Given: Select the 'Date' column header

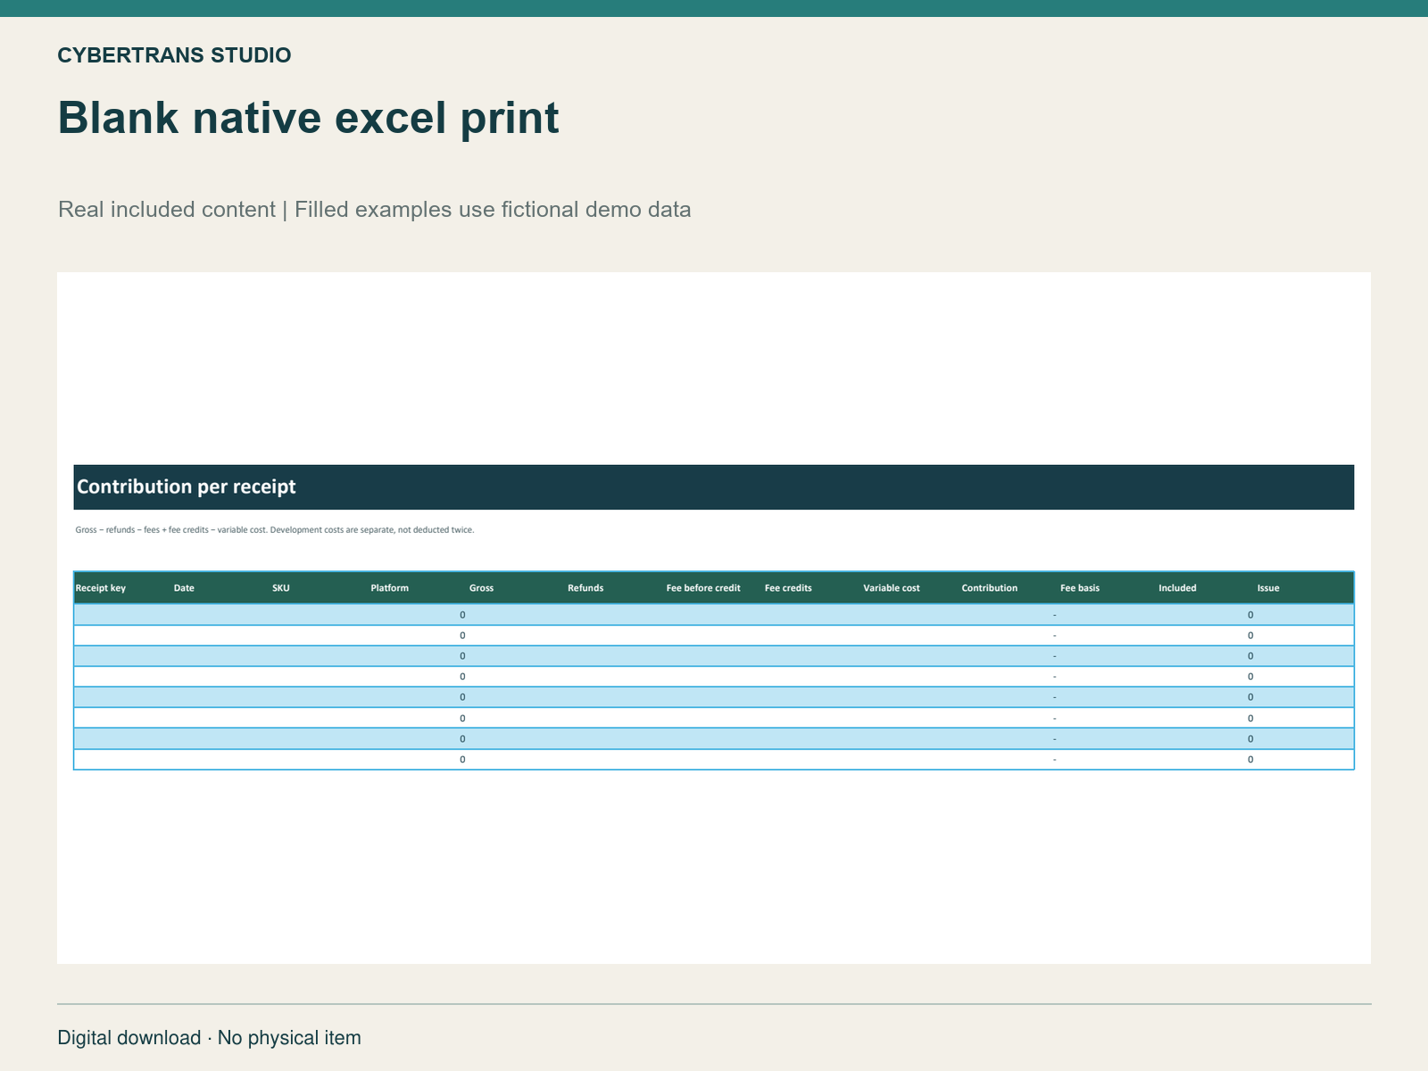Looking at the screenshot, I should [x=184, y=588].
